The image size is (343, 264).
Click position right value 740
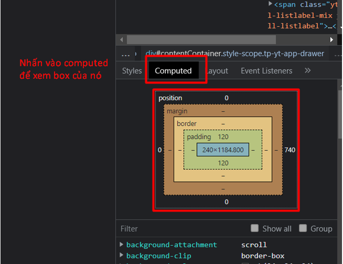point(290,150)
